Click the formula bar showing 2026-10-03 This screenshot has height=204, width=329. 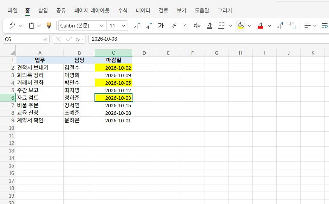[x=209, y=39]
